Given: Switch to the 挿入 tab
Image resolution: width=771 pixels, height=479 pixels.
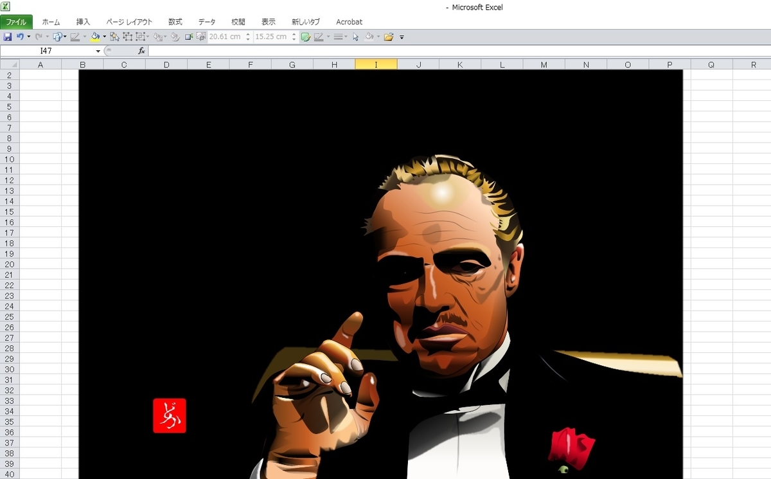Looking at the screenshot, I should pyautogui.click(x=84, y=22).
